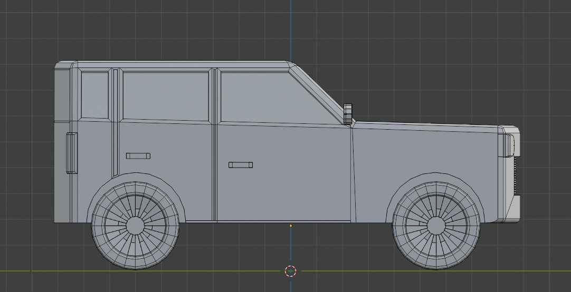Select the front wheel hub of the car
This screenshot has height=292, width=571.
click(436, 226)
